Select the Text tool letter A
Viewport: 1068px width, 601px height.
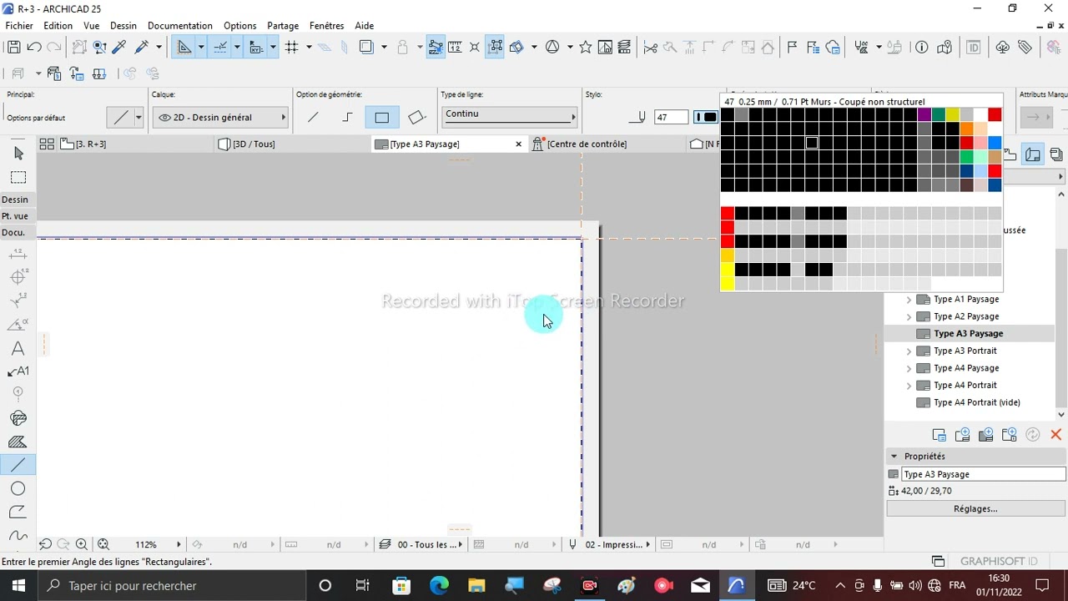(18, 348)
